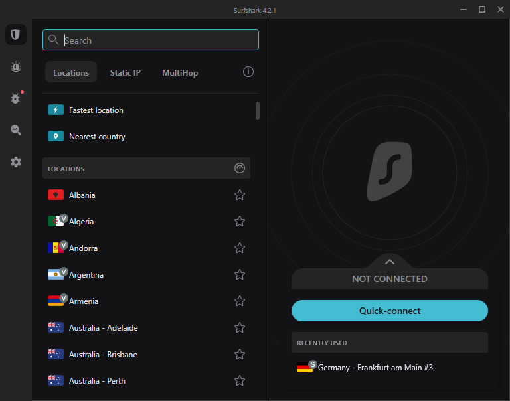Screen dimensions: 510x401
Task: Click the Australia - Adelaide flag icon
Action: (x=56, y=327)
